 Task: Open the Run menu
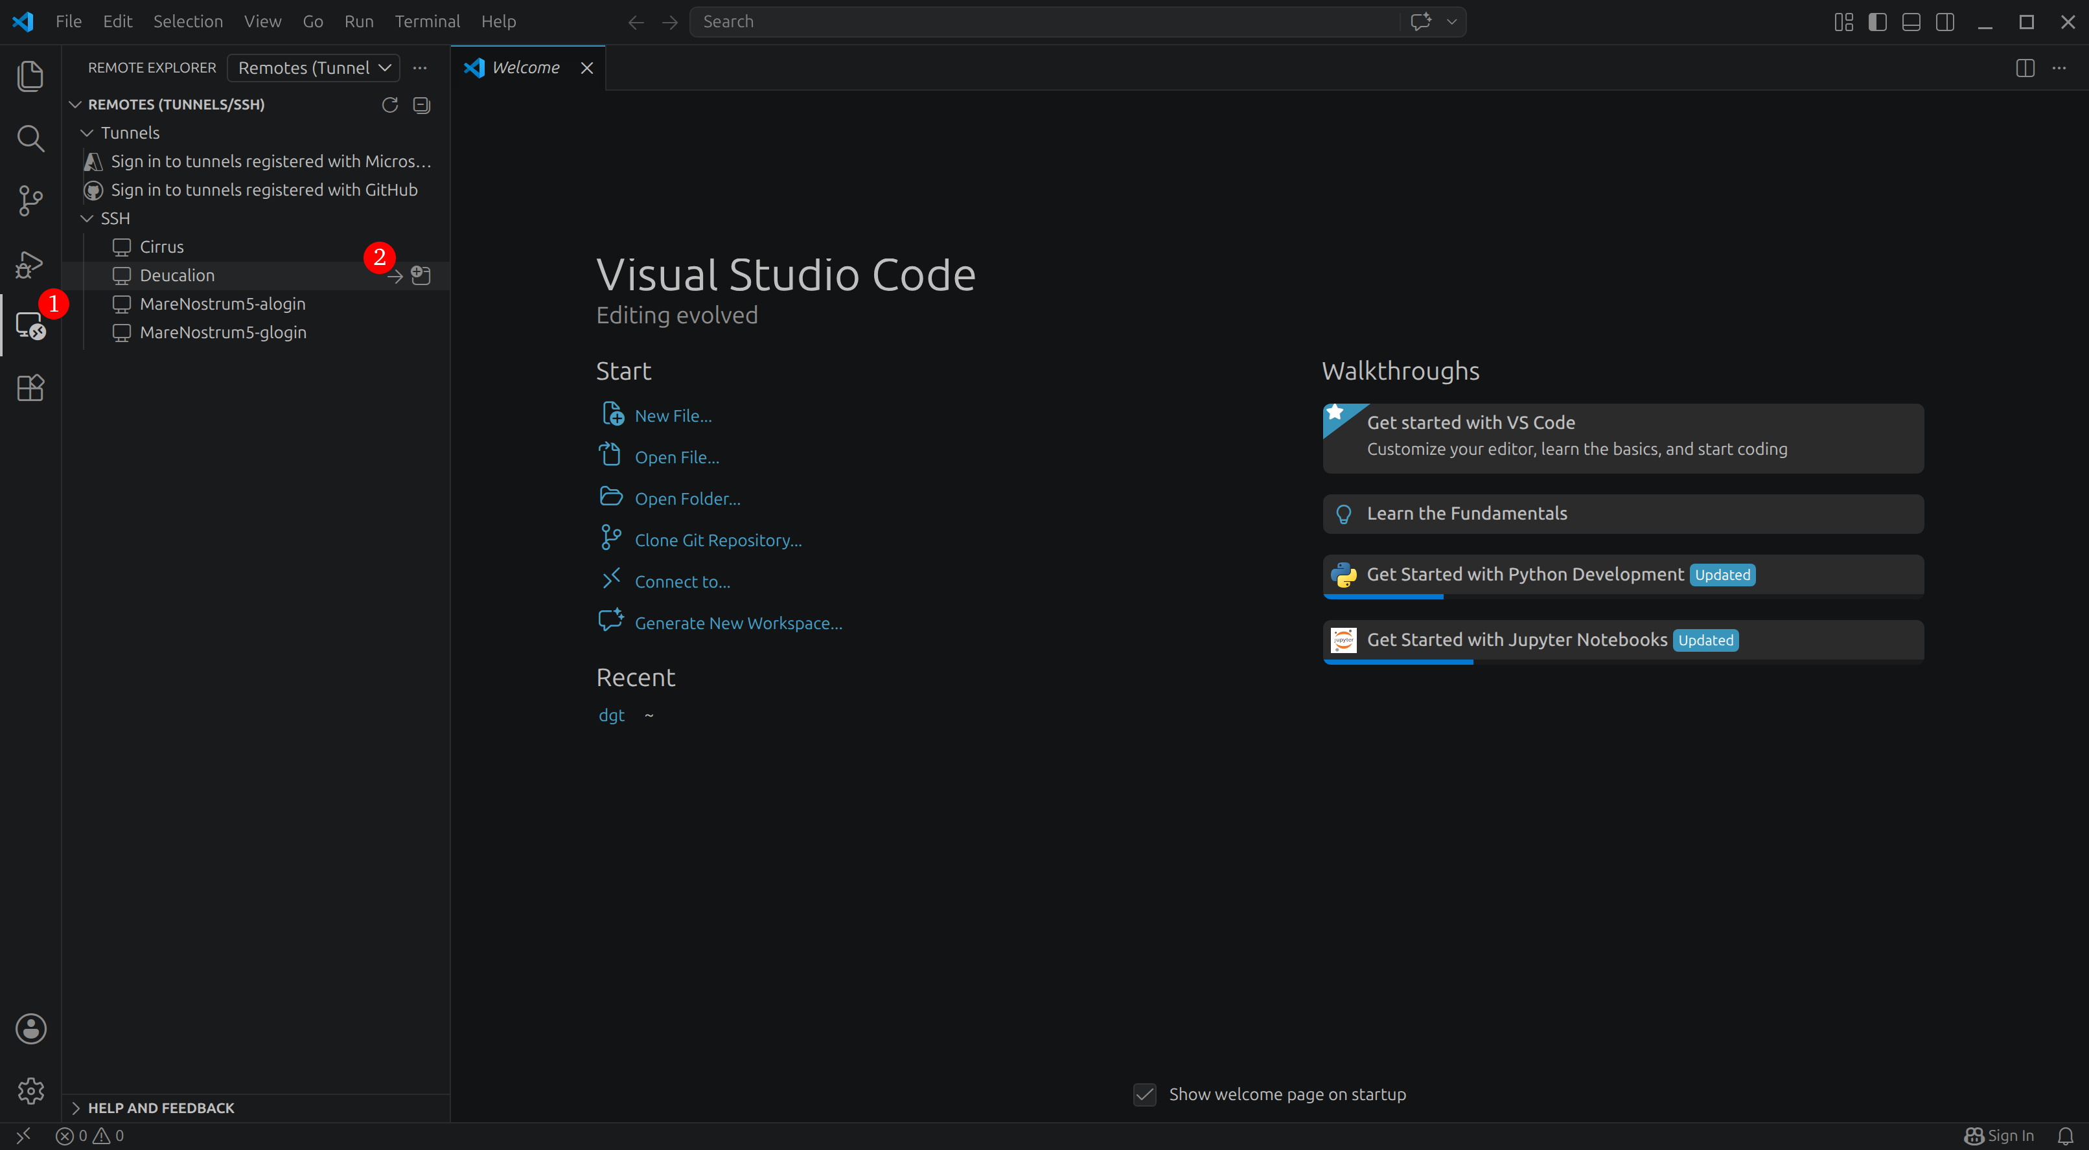tap(358, 22)
